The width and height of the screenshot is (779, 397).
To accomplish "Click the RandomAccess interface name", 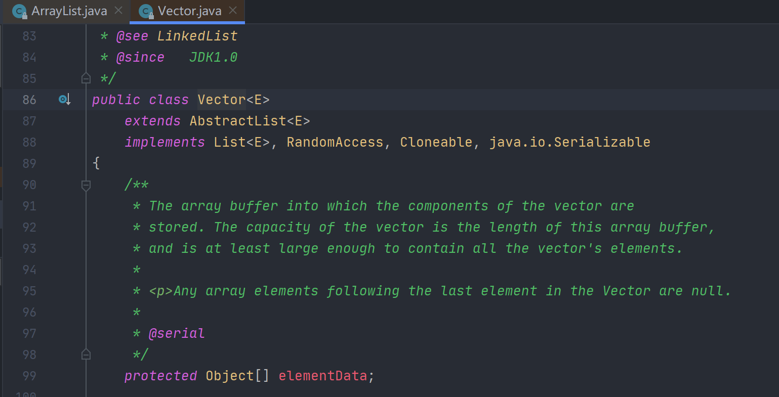I will tap(335, 142).
